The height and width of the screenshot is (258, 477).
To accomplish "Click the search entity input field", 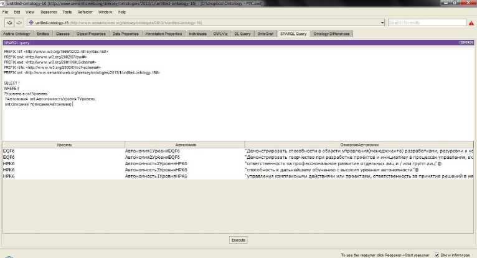I will pyautogui.click(x=427, y=23).
